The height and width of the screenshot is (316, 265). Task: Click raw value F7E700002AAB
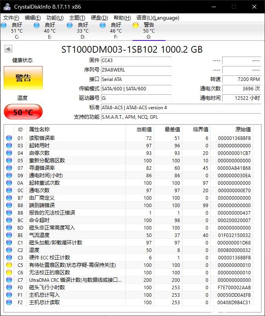[x=234, y=287]
